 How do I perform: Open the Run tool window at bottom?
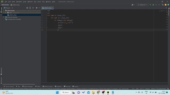click(x=18, y=87)
